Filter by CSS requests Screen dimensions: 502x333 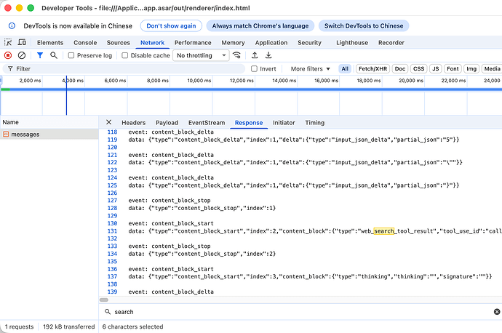click(419, 69)
